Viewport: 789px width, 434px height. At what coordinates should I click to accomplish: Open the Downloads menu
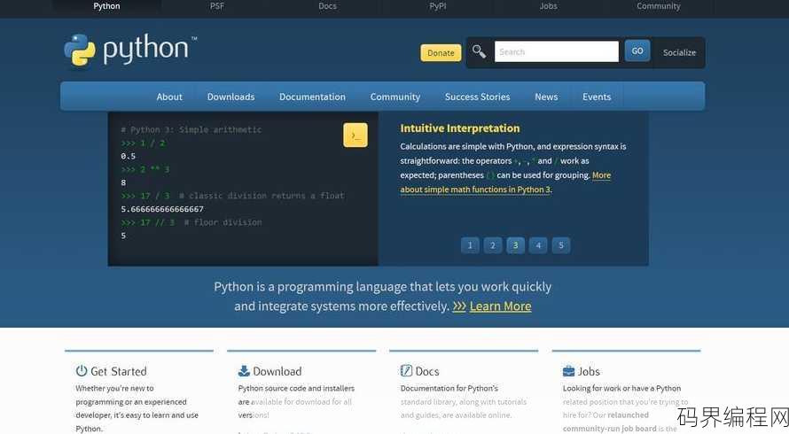(x=231, y=97)
